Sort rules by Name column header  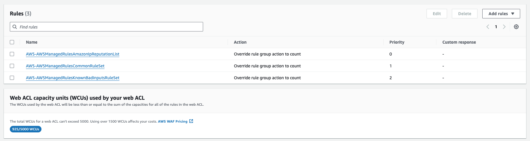click(x=32, y=42)
